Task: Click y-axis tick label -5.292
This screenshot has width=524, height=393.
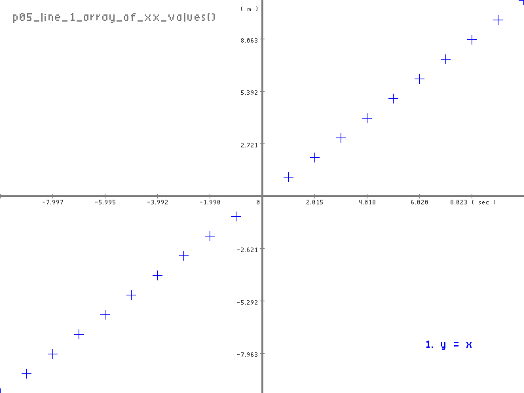Action: click(x=248, y=303)
